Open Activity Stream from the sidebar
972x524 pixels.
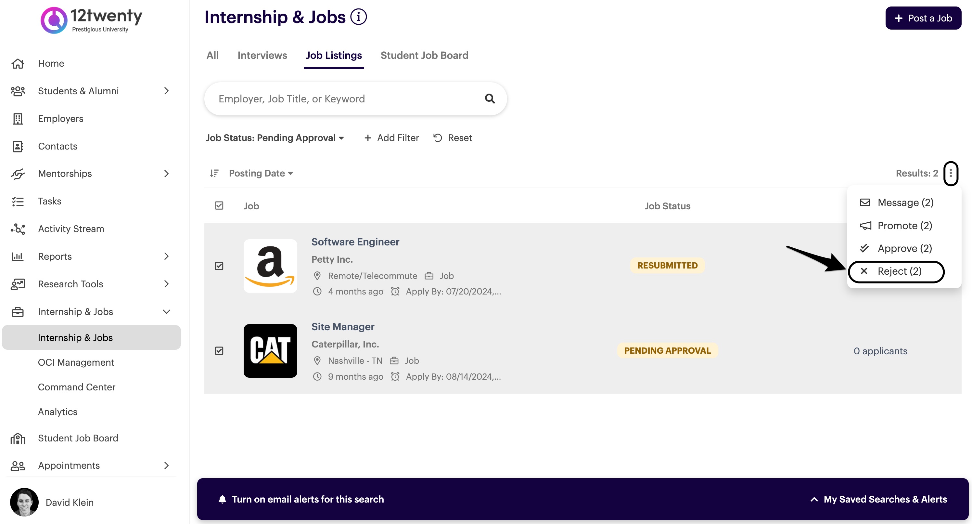(x=71, y=229)
